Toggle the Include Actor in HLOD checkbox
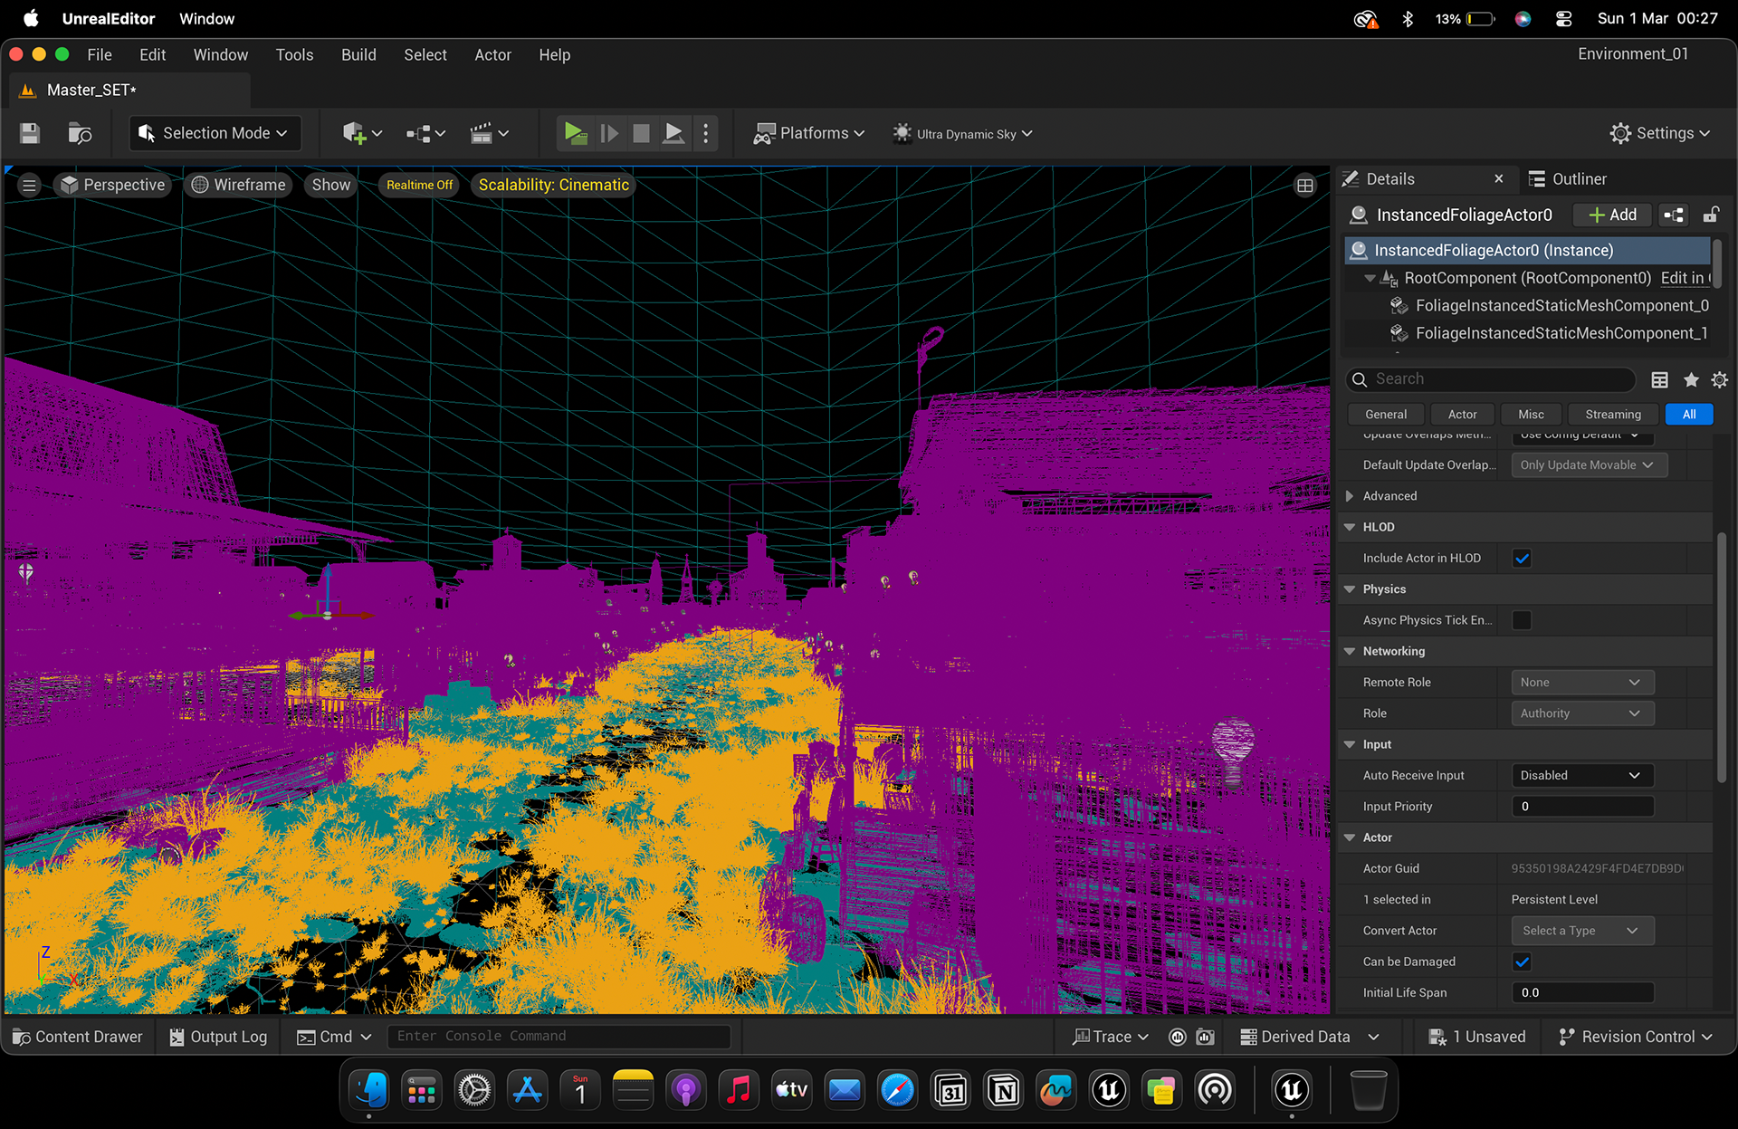Viewport: 1738px width, 1129px height. tap(1522, 559)
